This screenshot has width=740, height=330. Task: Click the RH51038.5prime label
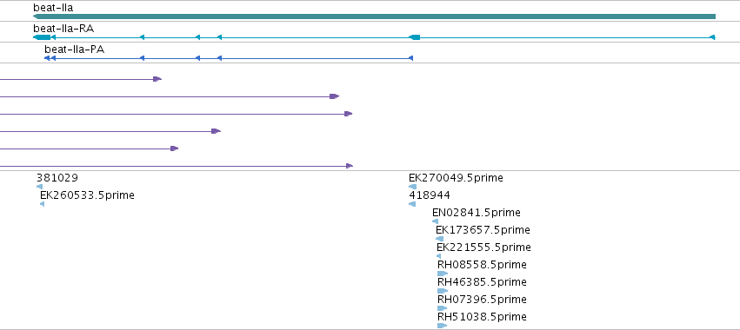(x=482, y=316)
